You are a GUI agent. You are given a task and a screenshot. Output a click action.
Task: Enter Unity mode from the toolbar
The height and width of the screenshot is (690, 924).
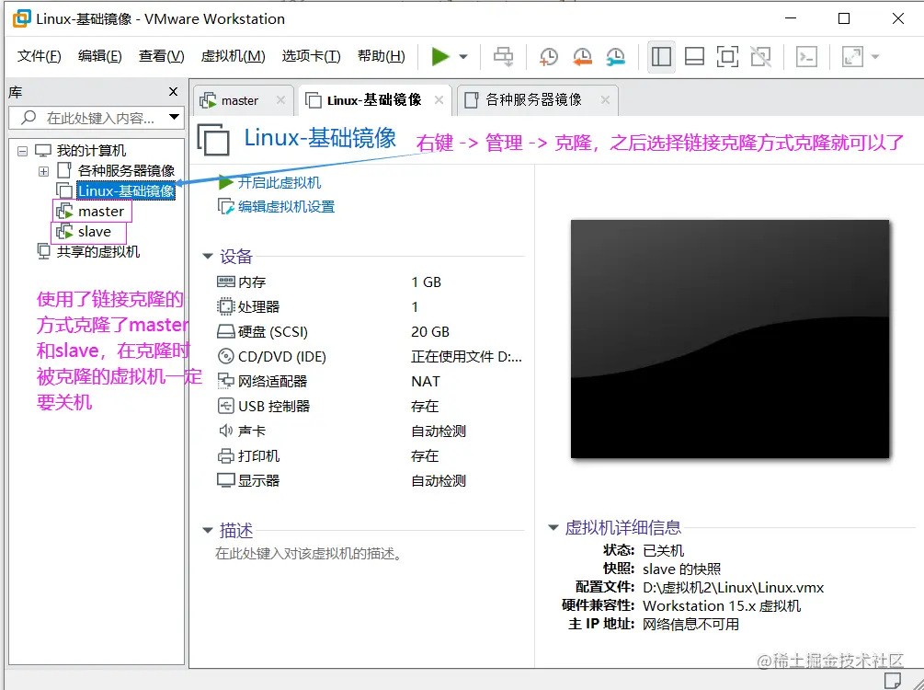pos(760,56)
